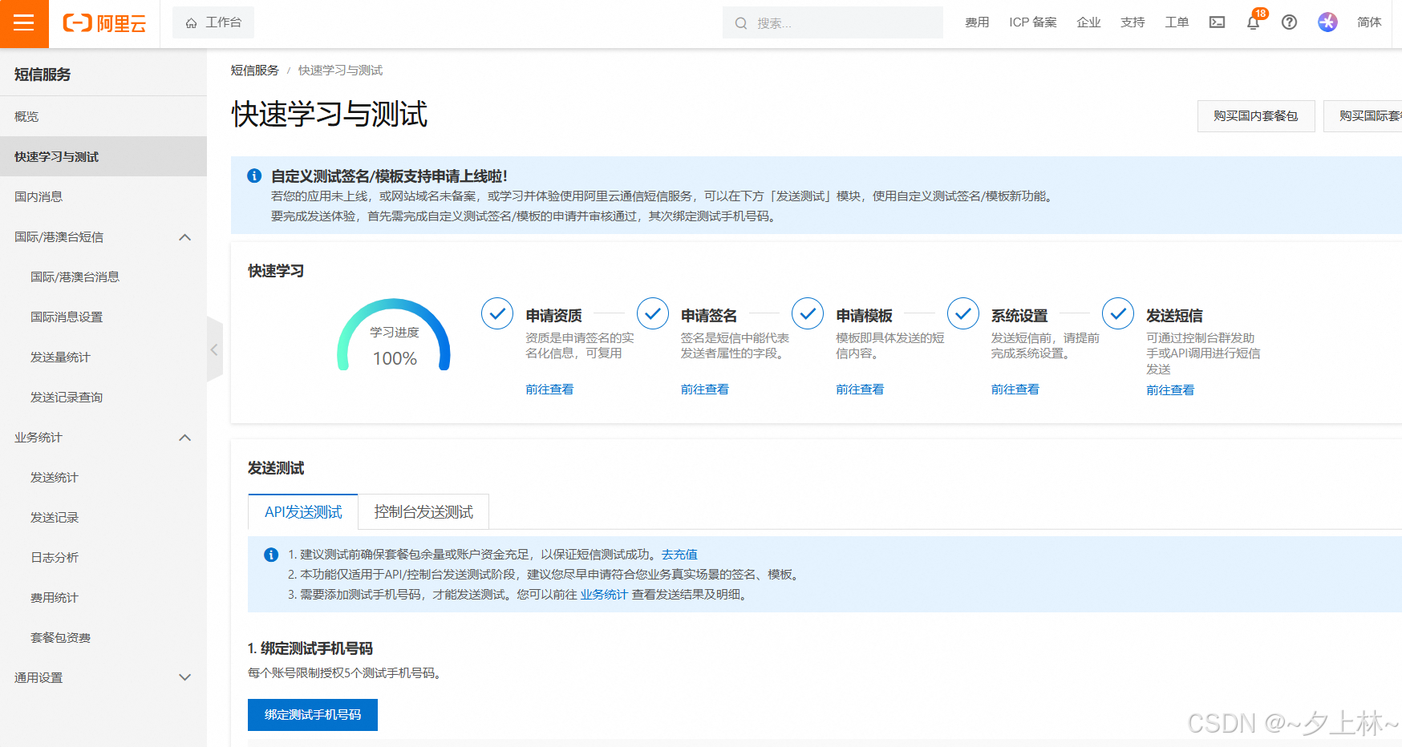Click the blue info icon in the 自定义测试签名 banner
Screen dimensions: 1402x747
254,176
